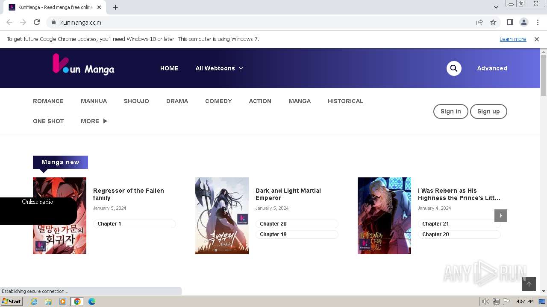This screenshot has height=307, width=547.
Task: Open Chapter 20 of I Was Reborn
Action: 459,234
